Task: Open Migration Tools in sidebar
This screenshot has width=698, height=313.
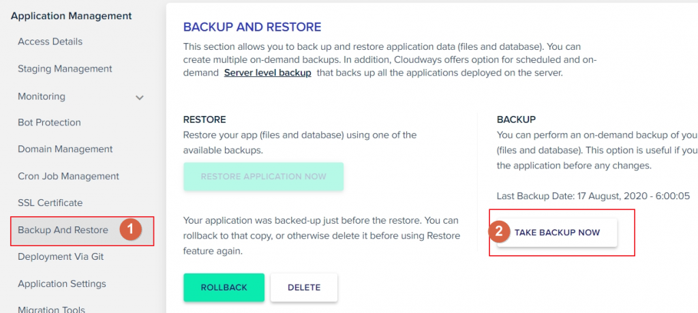Action: (51, 310)
